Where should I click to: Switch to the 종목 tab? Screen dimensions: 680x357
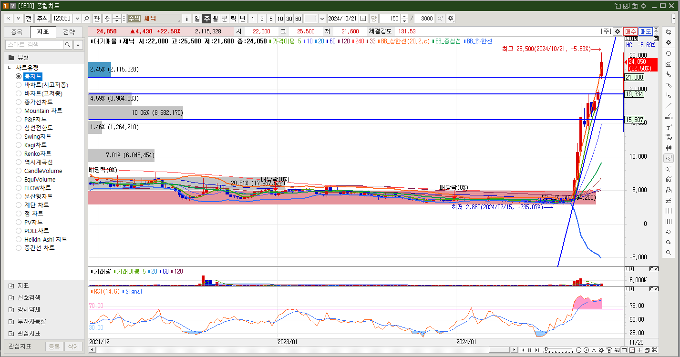(17, 32)
